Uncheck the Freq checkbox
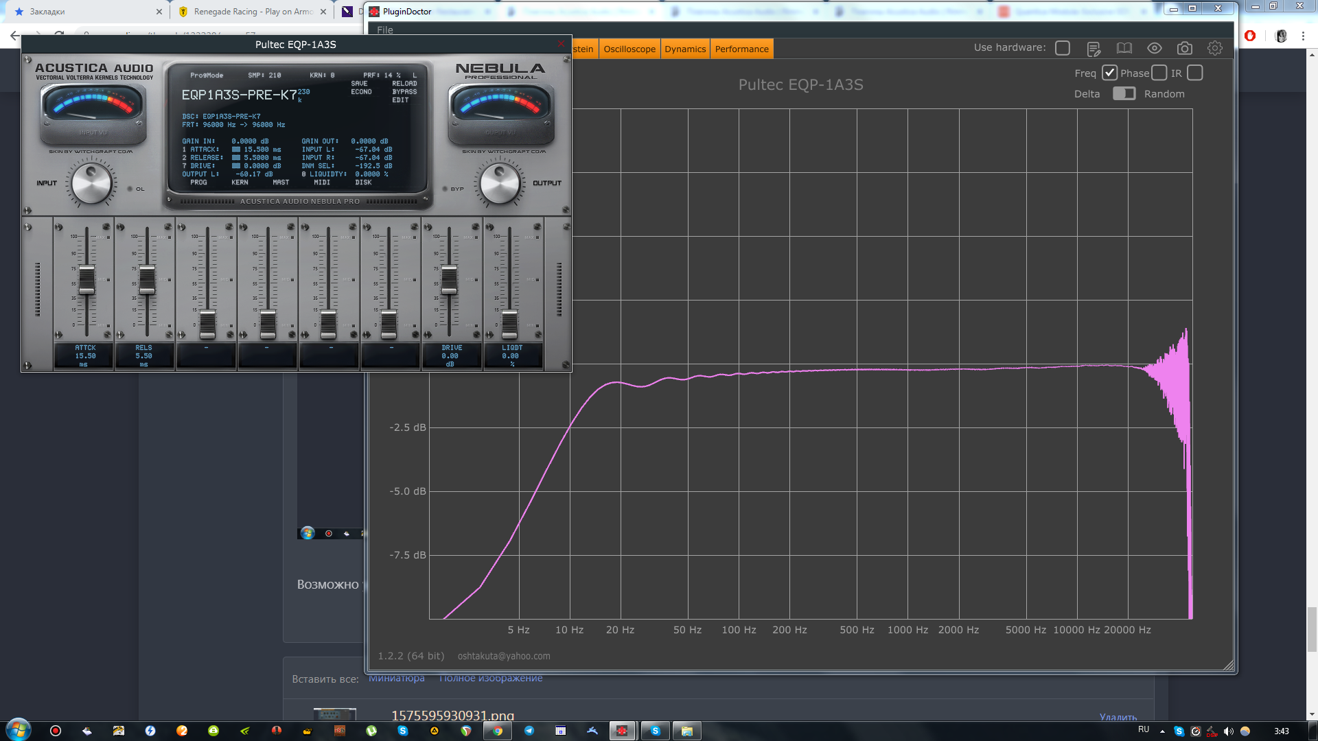1318x741 pixels. coord(1109,73)
